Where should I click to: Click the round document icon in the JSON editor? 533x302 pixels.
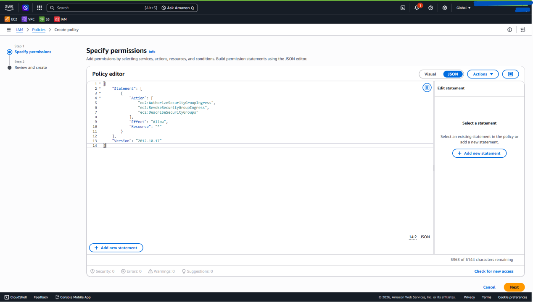[x=427, y=88]
